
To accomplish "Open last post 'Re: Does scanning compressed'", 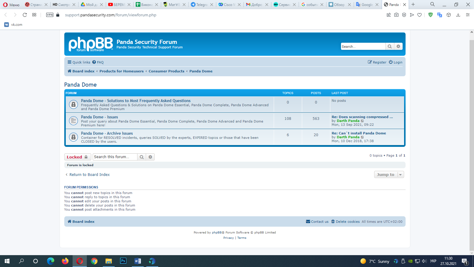I will 362,117.
